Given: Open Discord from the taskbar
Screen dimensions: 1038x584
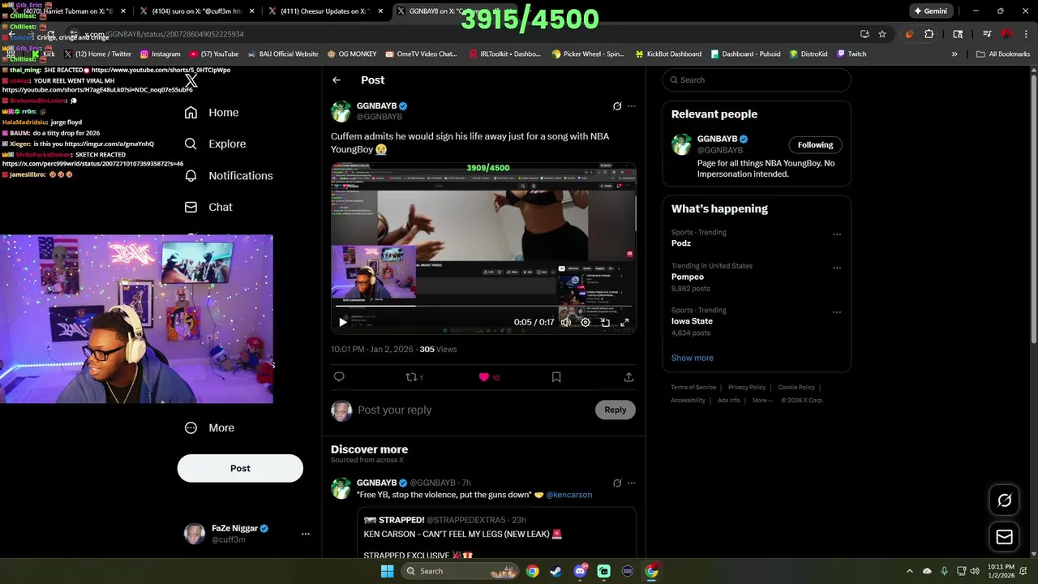Looking at the screenshot, I should [579, 571].
